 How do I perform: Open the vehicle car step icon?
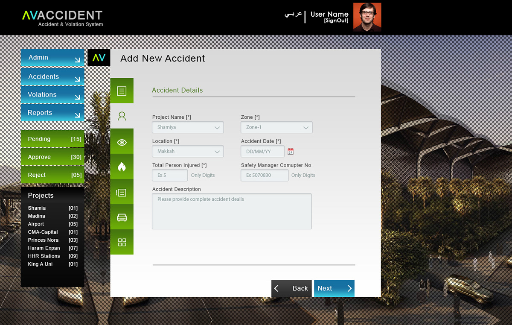(x=122, y=217)
